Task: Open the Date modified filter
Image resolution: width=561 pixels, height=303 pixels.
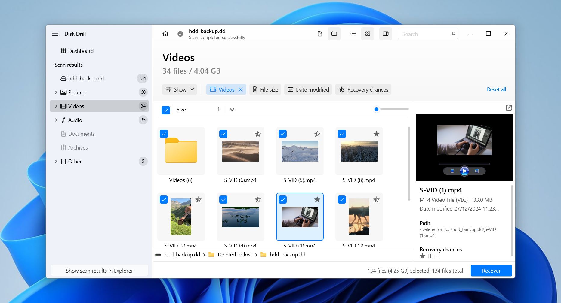Action: click(x=308, y=89)
